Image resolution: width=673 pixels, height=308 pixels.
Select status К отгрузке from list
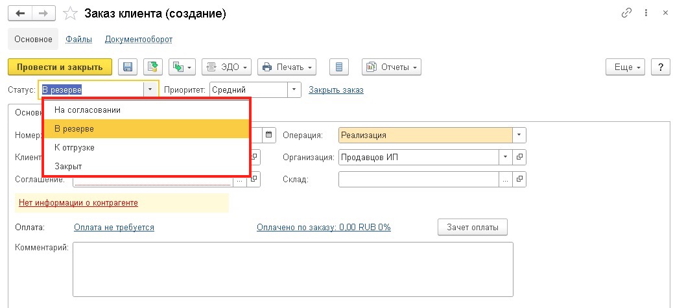point(147,147)
